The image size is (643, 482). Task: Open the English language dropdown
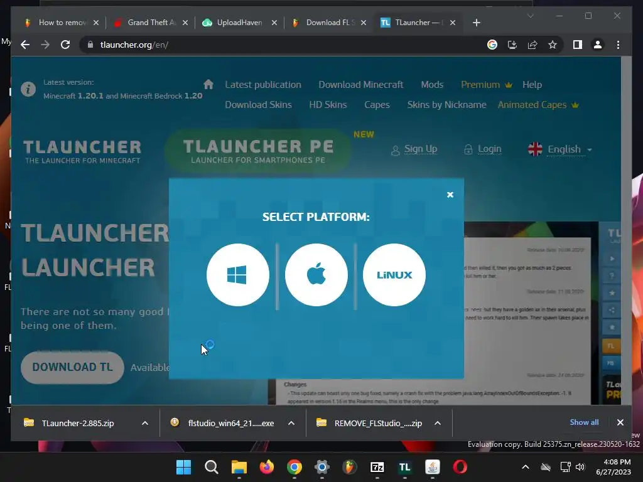pyautogui.click(x=560, y=149)
